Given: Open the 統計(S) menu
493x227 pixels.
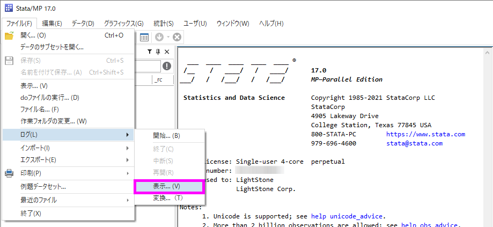Looking at the screenshot, I should [164, 23].
